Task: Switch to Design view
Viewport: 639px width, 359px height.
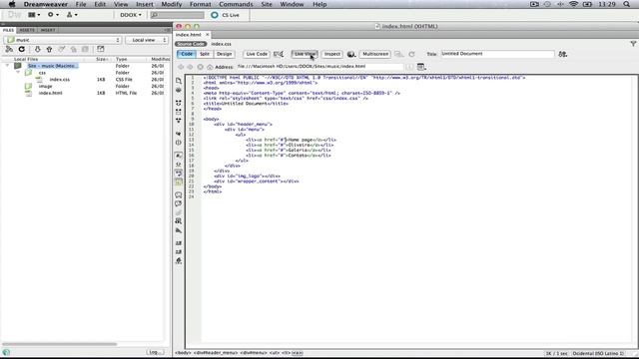Action: click(x=224, y=54)
